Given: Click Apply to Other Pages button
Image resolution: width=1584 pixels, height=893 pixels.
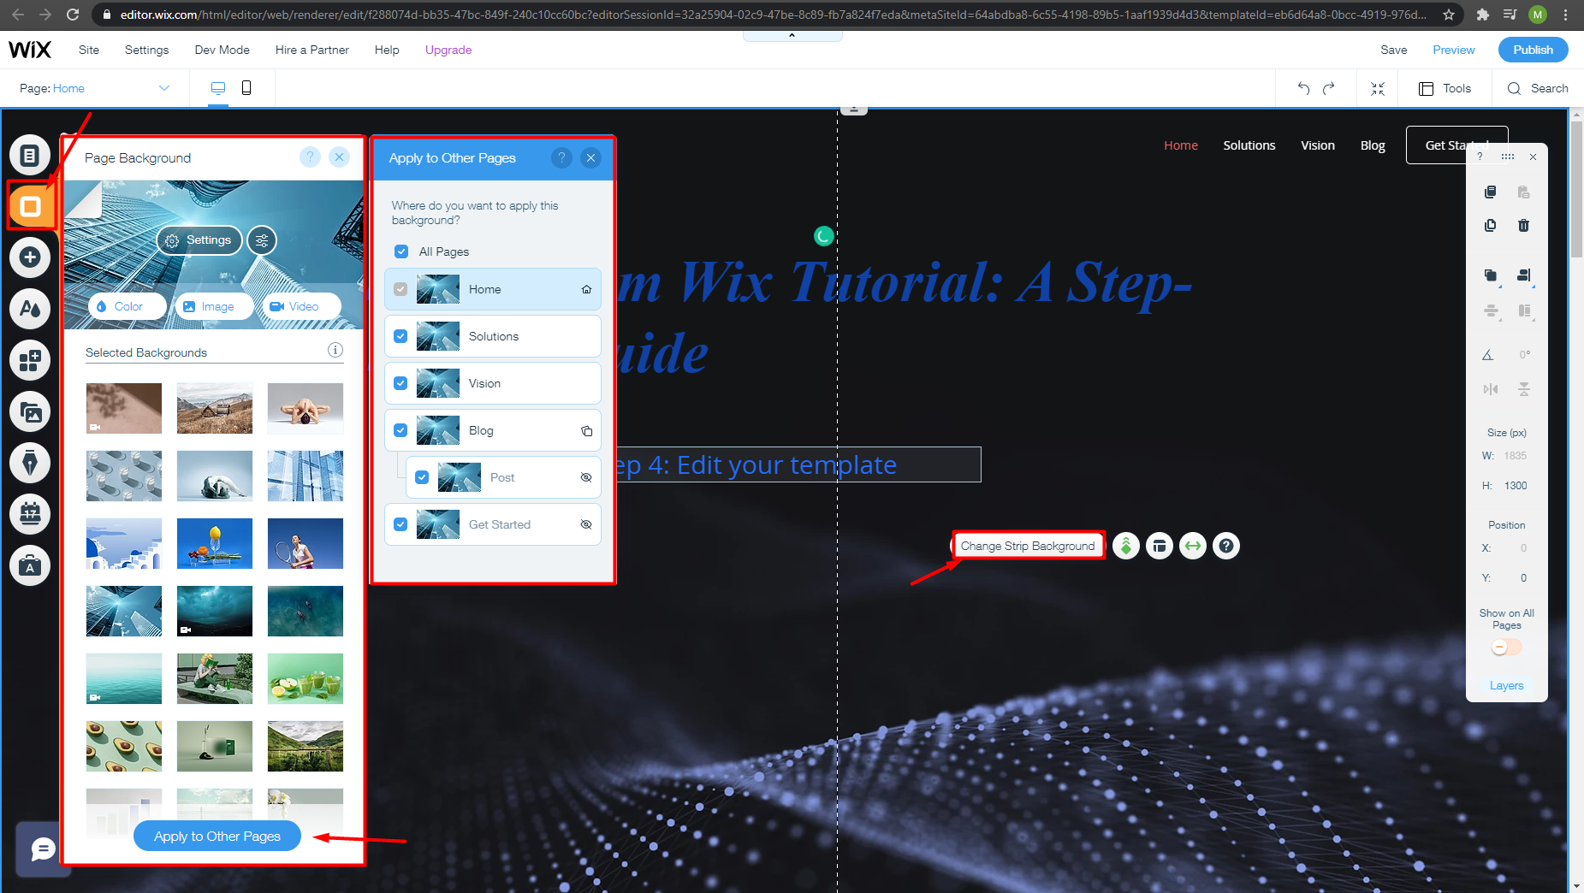Looking at the screenshot, I should click(x=217, y=836).
